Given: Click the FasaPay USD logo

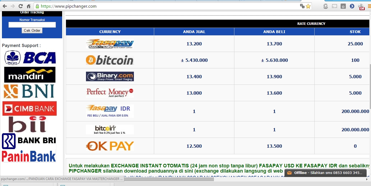Looking at the screenshot, I should click(x=110, y=44).
